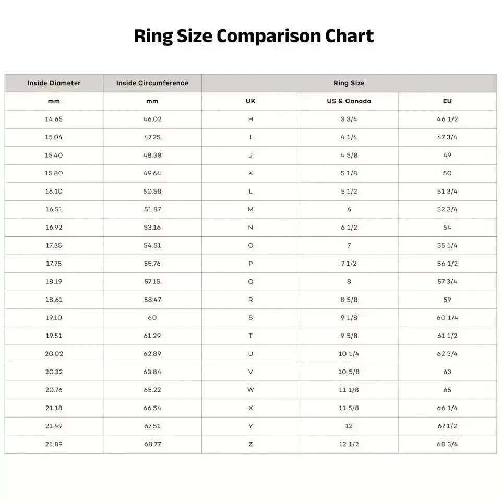Screen dimensions: 501x501
Task: Click UK size Z cell
Action: [250, 444]
